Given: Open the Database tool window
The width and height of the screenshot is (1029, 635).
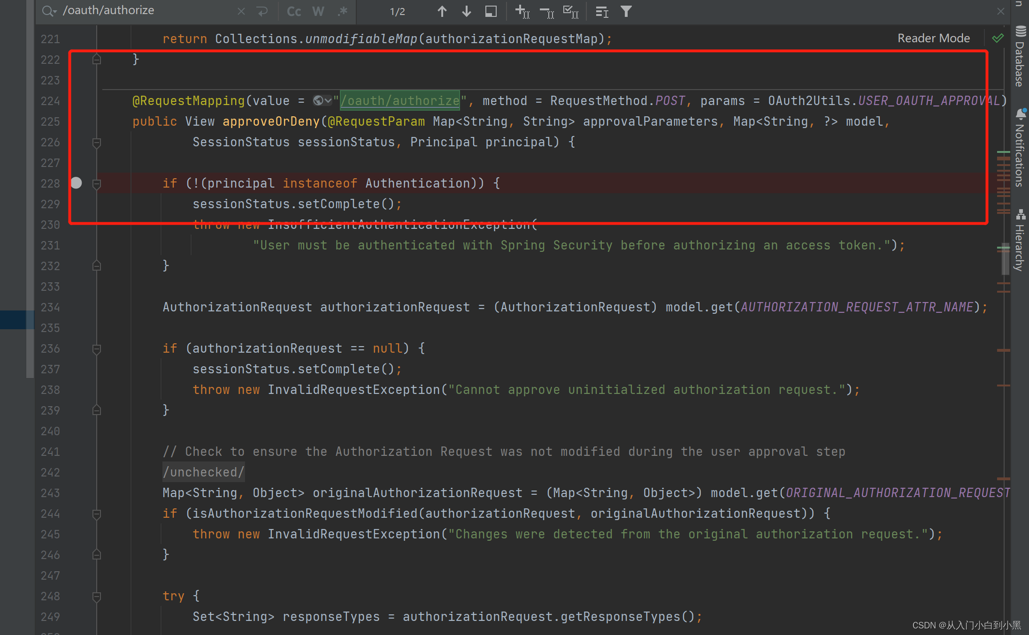Looking at the screenshot, I should click(x=1020, y=56).
